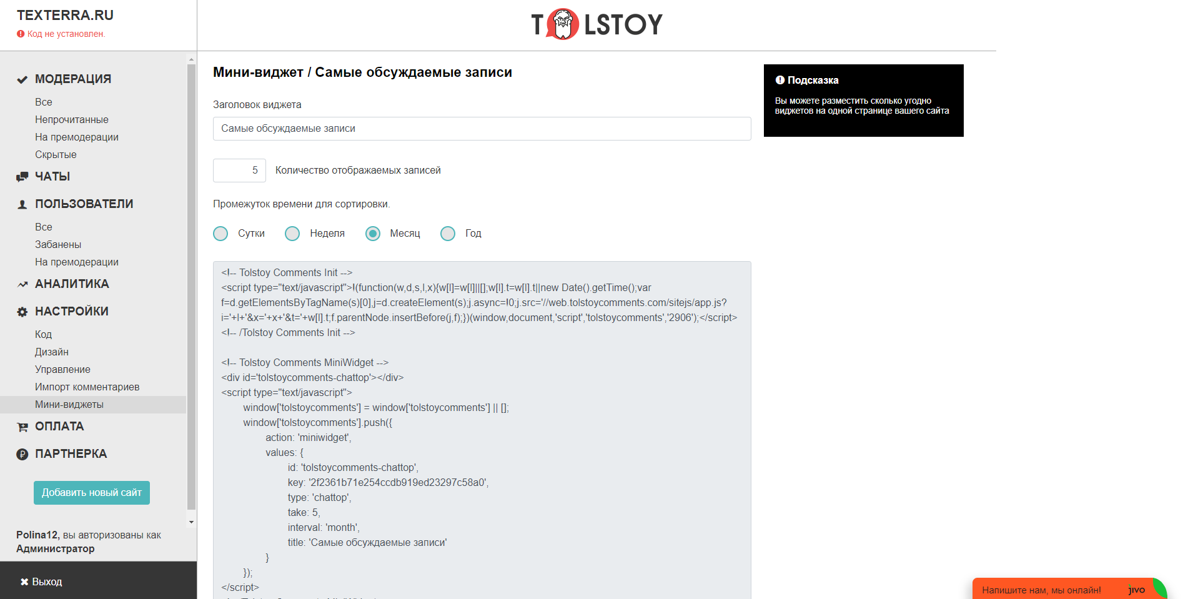
Task: Click the Chats speech bubbles icon
Action: click(x=22, y=177)
